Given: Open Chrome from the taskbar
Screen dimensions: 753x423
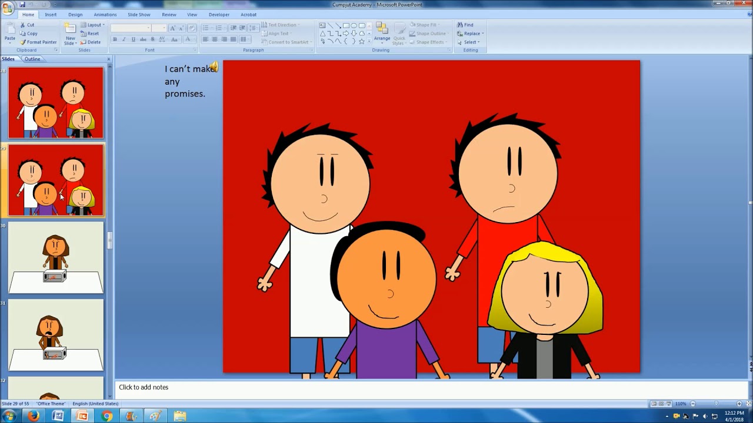Looking at the screenshot, I should tap(106, 416).
